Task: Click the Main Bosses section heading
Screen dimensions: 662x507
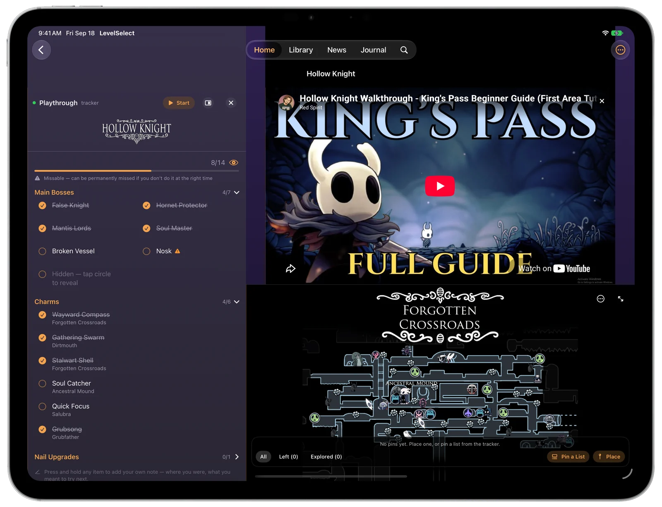Action: 54,193
